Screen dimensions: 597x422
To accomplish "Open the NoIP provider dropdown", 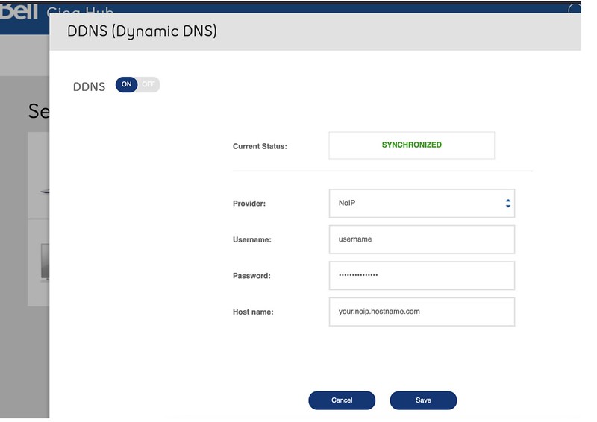I will point(421,204).
